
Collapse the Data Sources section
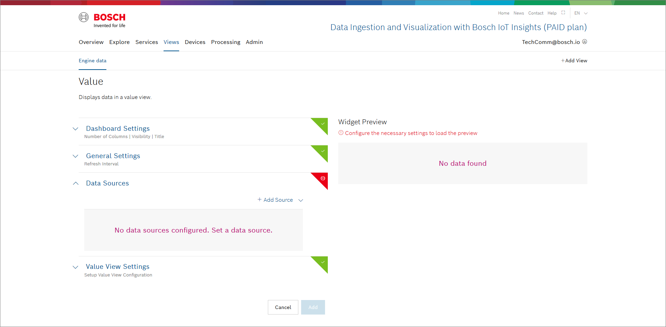pos(76,183)
